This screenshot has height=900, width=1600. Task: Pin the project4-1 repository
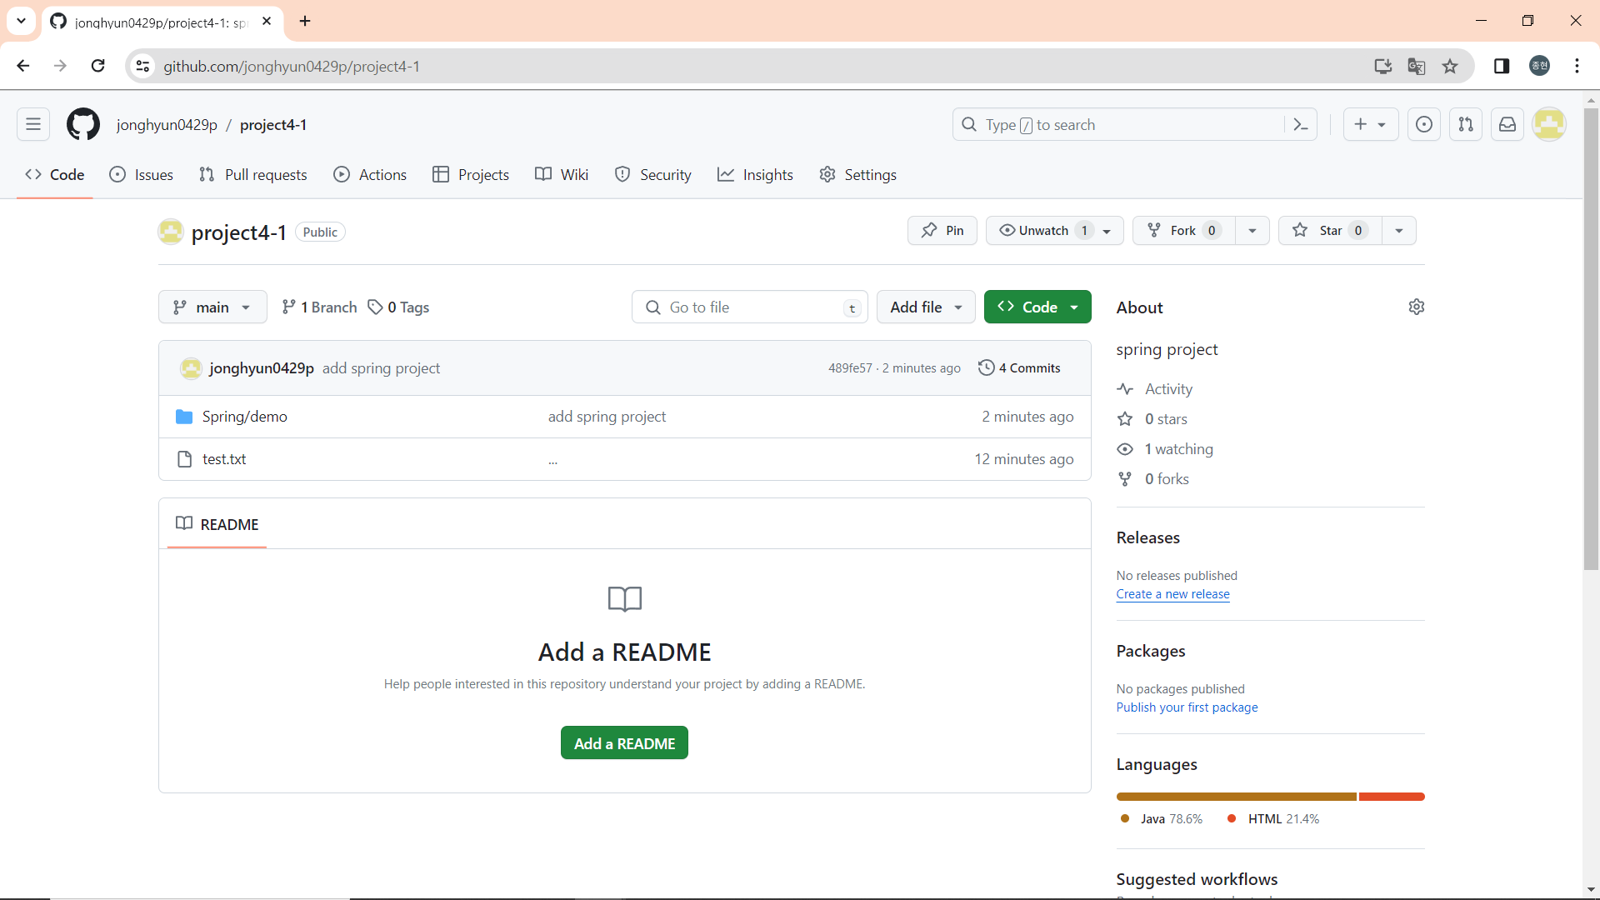point(942,231)
